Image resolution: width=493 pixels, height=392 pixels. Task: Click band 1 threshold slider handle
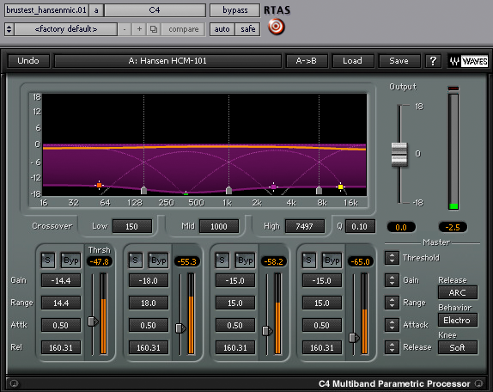(x=93, y=322)
